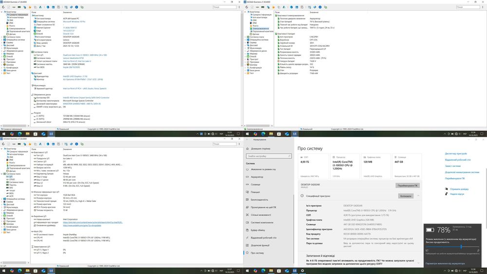
Task: Click search field in summary-info AIDA64 toolbar
Action: click(225, 7)
